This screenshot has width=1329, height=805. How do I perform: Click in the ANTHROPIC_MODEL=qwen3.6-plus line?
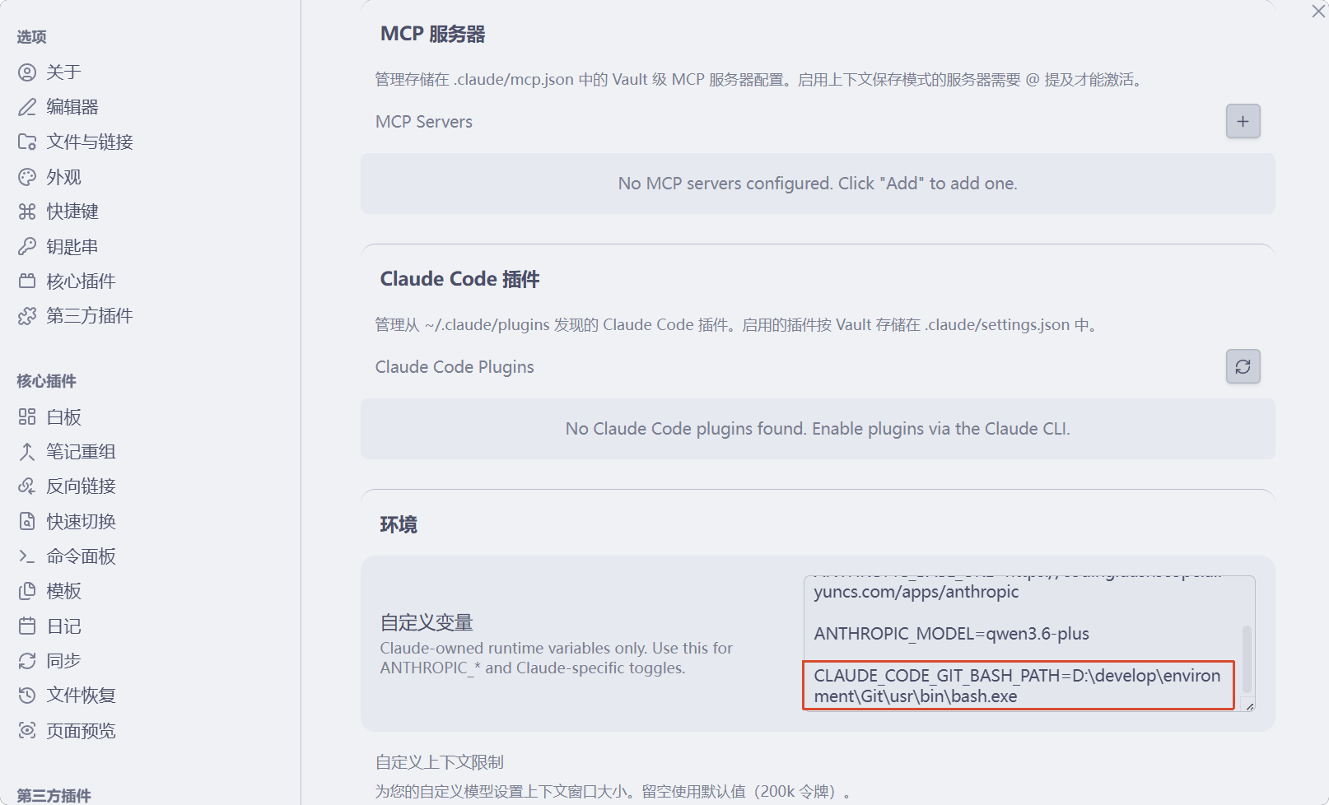(x=951, y=634)
